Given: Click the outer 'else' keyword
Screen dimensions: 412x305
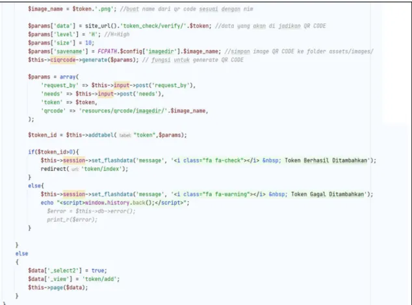Looking at the screenshot, I should tap(21, 254).
